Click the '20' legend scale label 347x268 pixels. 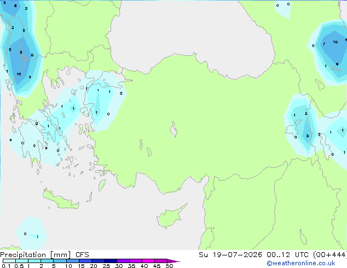[94, 266]
